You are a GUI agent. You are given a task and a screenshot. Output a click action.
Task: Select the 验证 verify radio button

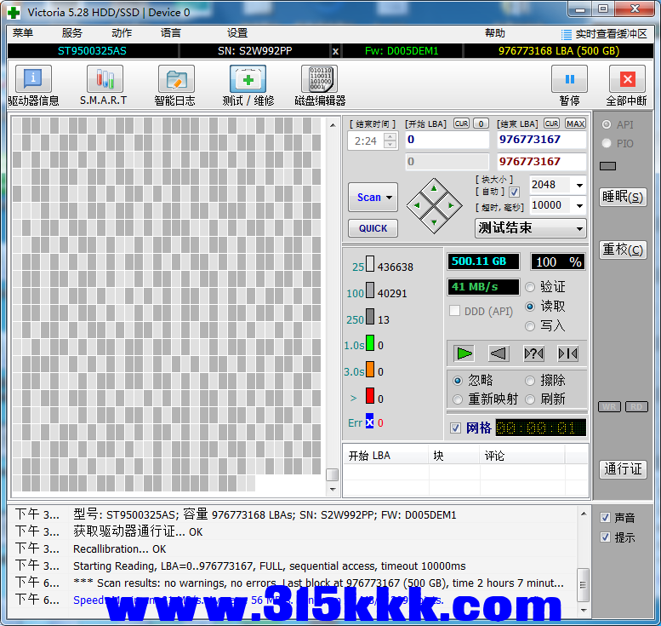click(530, 287)
